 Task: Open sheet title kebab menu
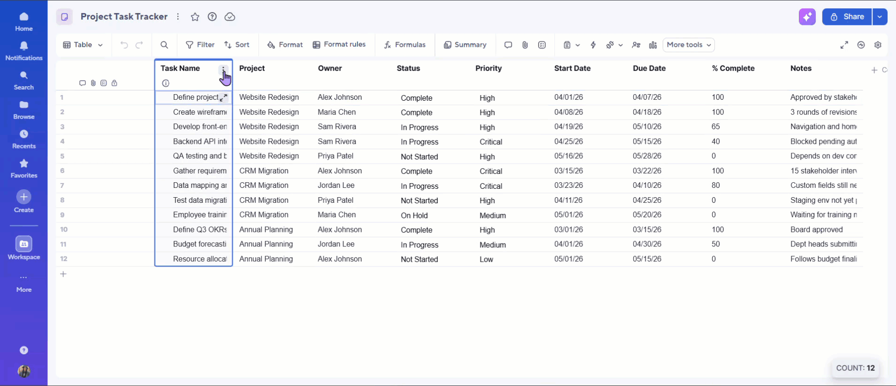(x=178, y=17)
